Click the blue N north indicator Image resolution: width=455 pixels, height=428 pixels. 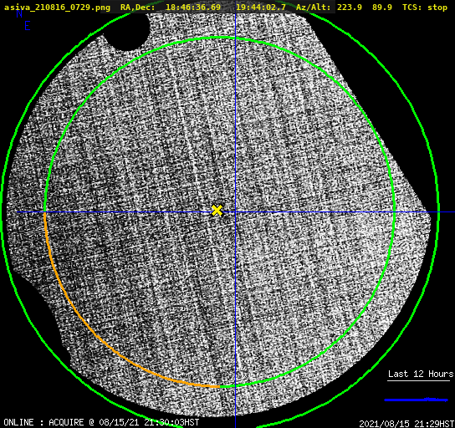click(19, 13)
